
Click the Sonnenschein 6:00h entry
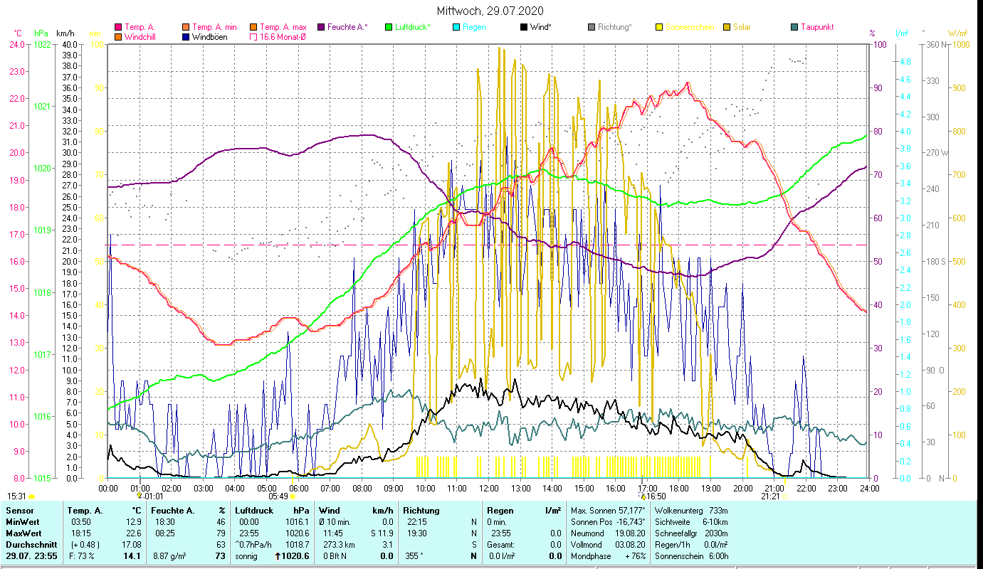(x=690, y=556)
